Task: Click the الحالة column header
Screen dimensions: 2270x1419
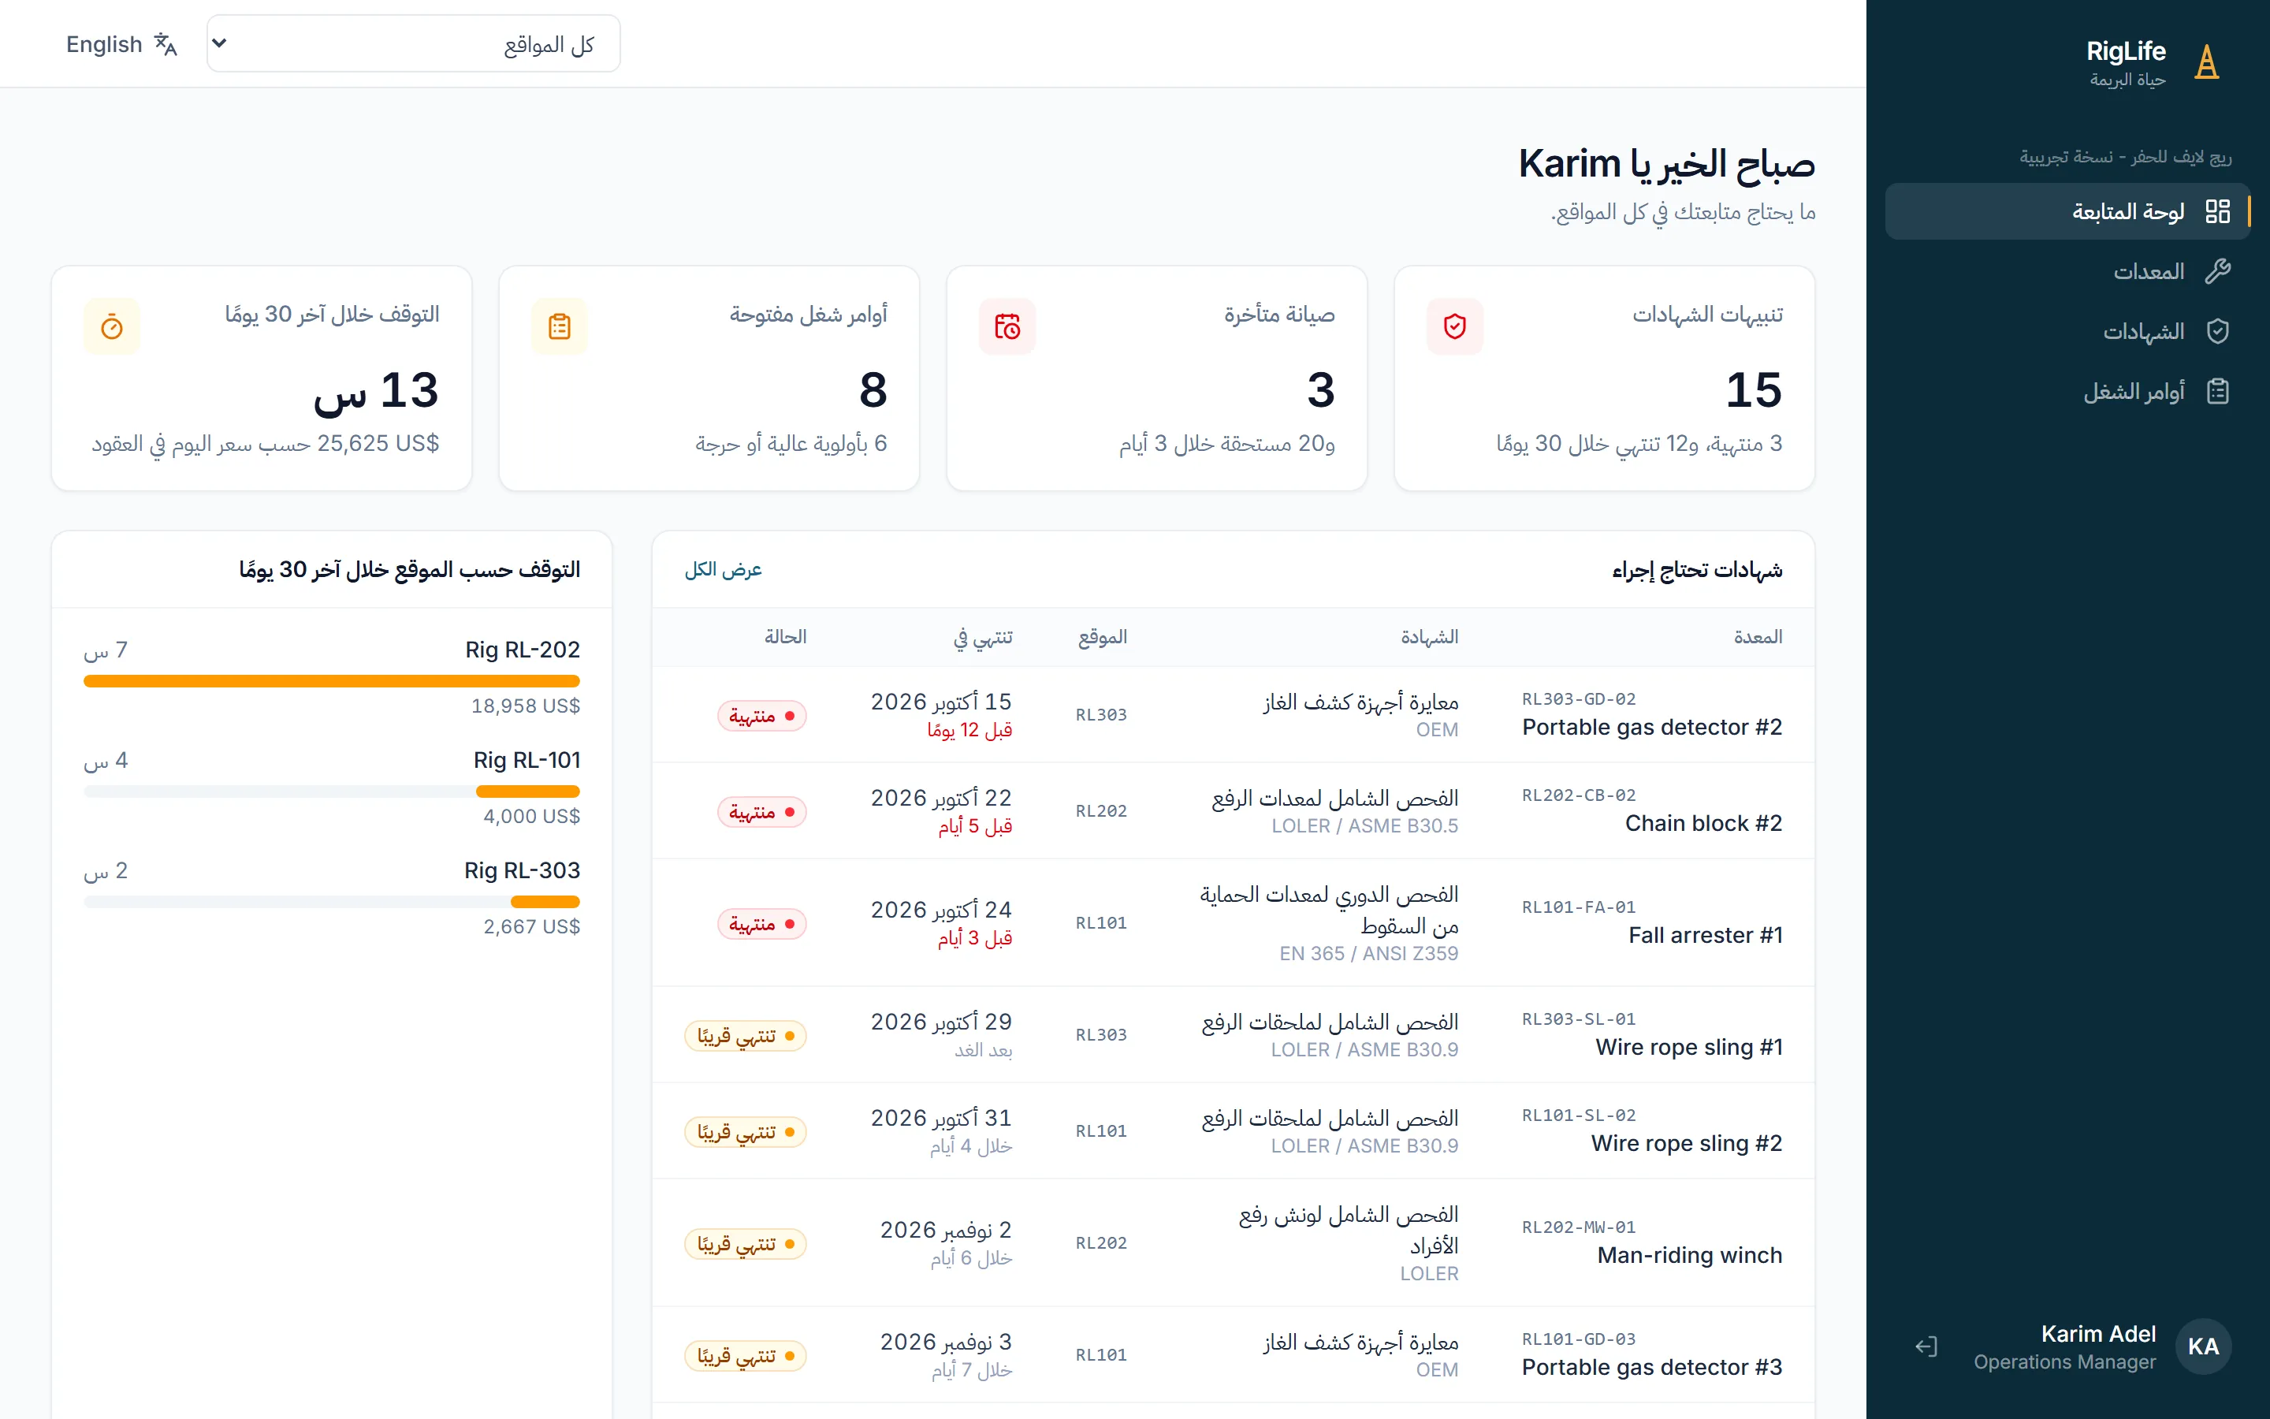Action: pos(785,637)
